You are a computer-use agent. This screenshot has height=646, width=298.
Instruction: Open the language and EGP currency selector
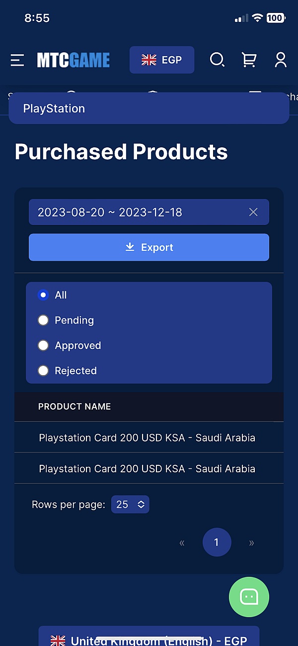(x=162, y=60)
